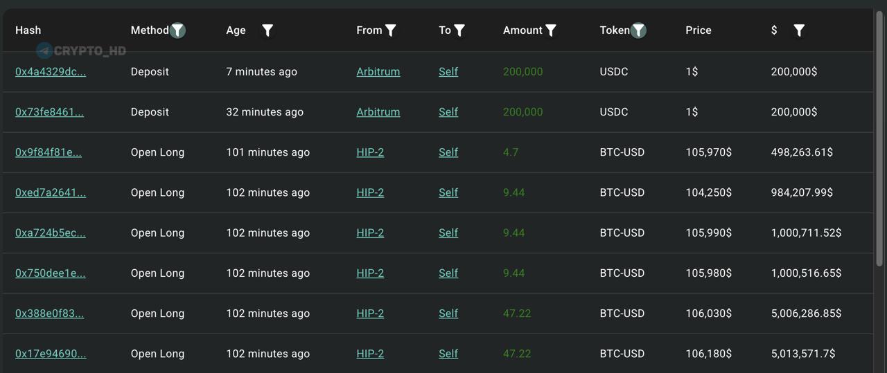887x373 pixels.
Task: Click Self link in the 7 minutes ago row
Action: (448, 71)
